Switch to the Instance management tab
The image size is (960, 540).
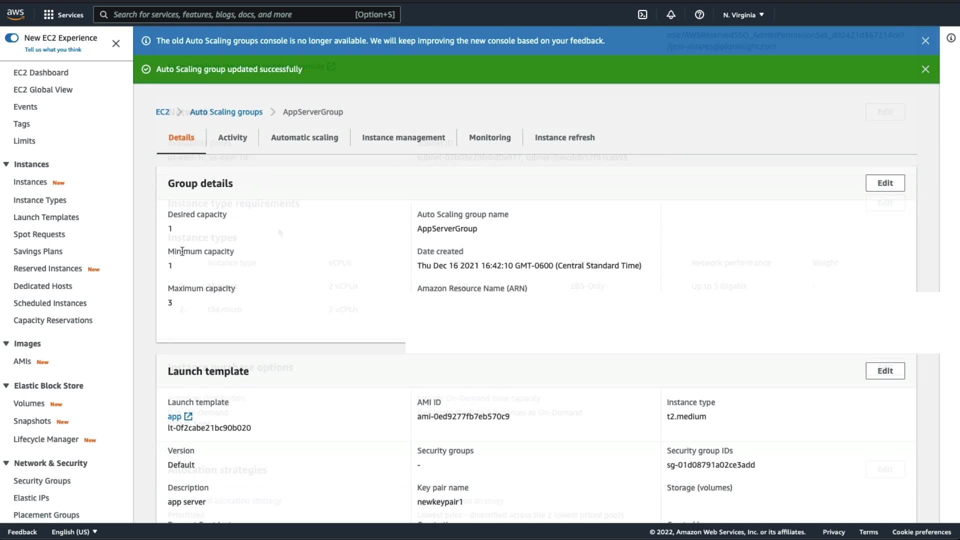coord(403,137)
